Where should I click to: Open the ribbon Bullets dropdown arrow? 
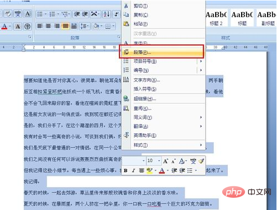pos(45,14)
